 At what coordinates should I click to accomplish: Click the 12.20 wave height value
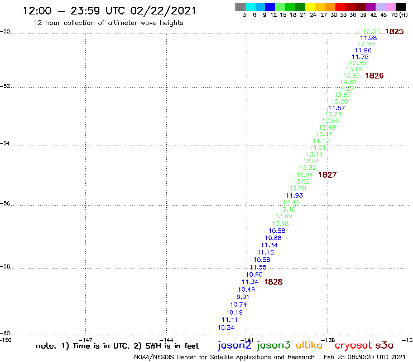(339, 101)
